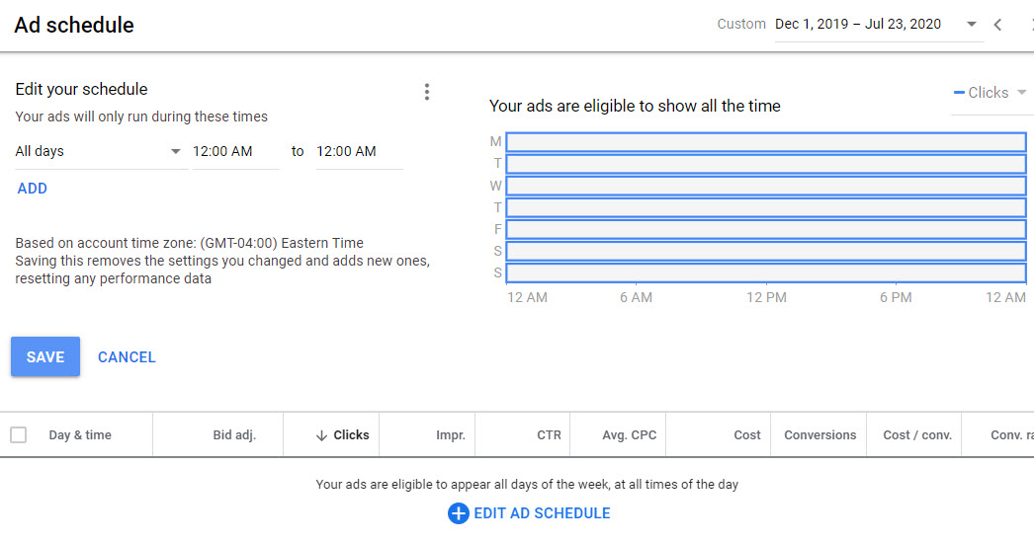Screen dimensions: 1034x543
Task: Sort by the Impr. column header
Action: coord(450,435)
